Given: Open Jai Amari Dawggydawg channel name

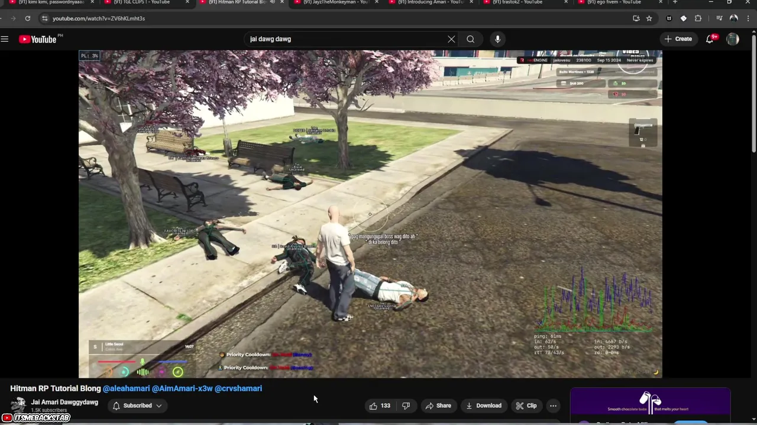Looking at the screenshot, I should coord(64,402).
